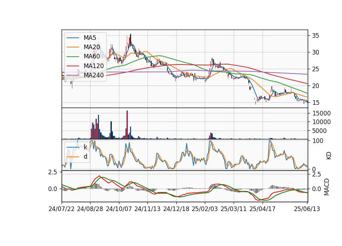
Task: Click the 24/11/13 date axis label
Action: click(x=147, y=209)
